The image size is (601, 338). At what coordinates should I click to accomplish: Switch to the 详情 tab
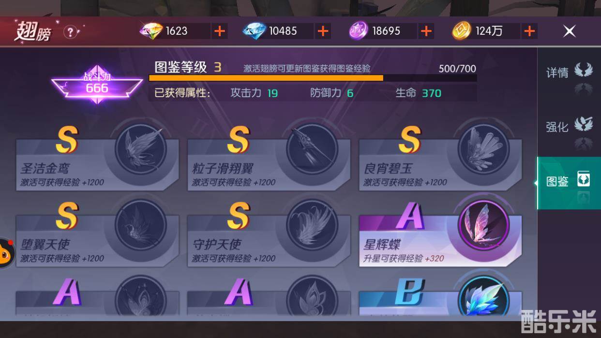point(569,73)
